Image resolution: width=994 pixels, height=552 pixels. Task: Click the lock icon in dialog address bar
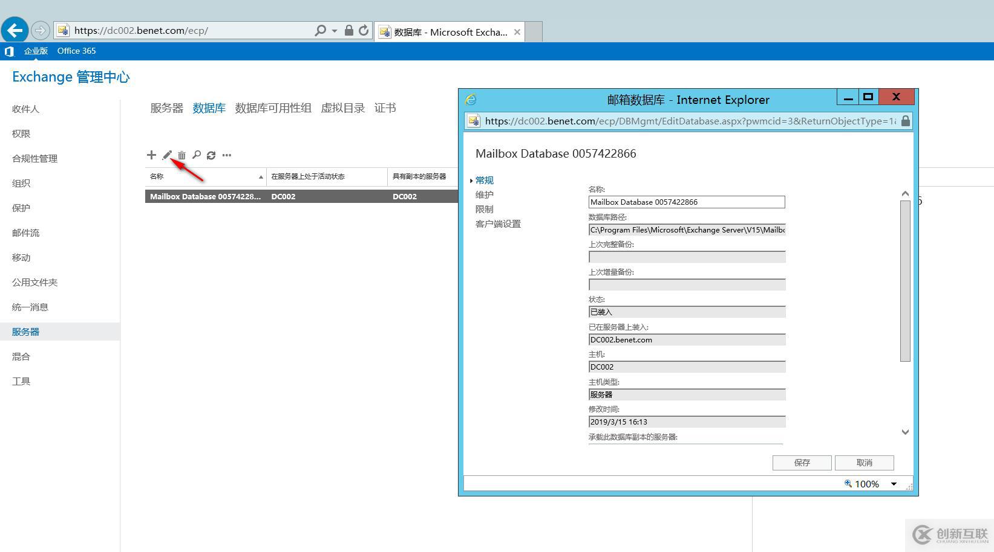point(905,121)
